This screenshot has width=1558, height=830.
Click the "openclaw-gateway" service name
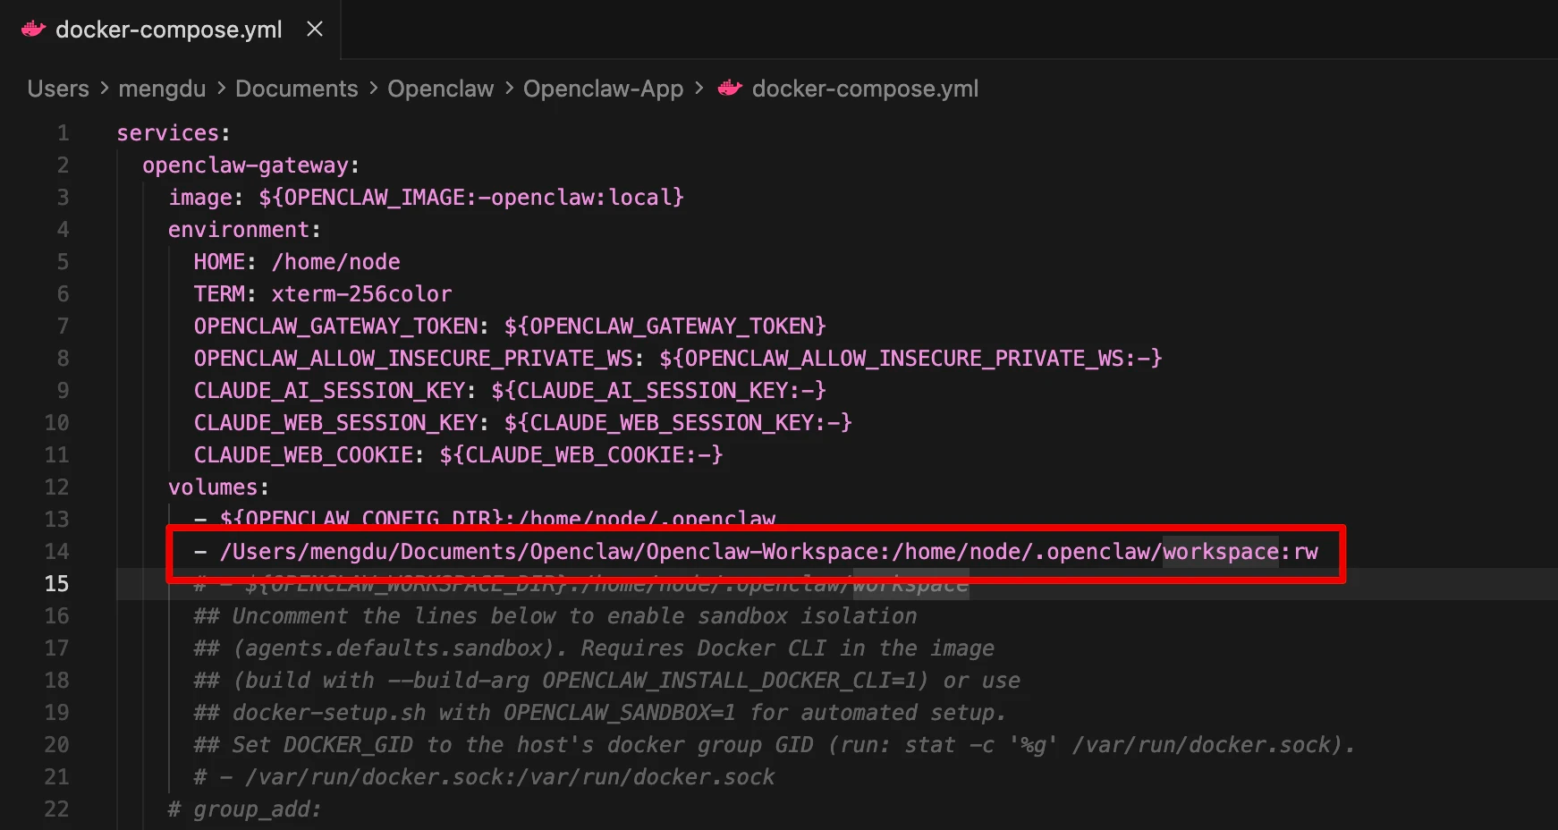coord(245,165)
